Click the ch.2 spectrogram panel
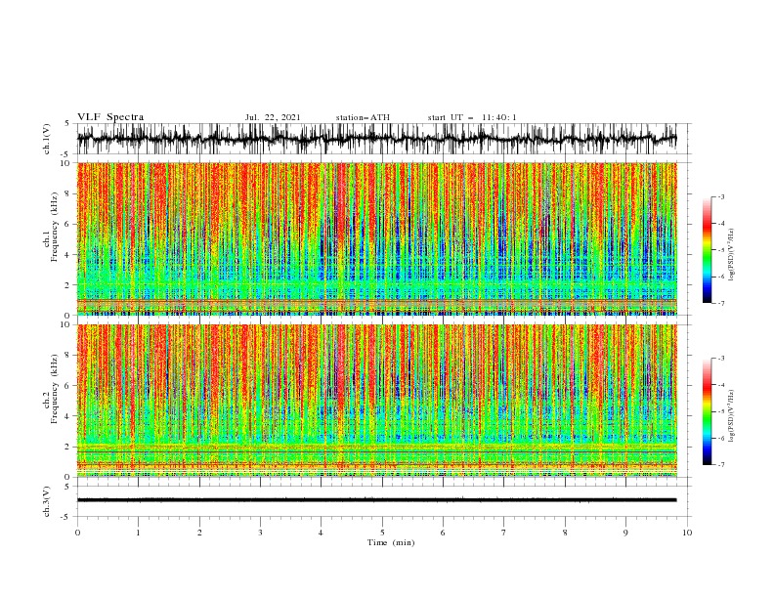This screenshot has width=774, height=598. pos(376,401)
